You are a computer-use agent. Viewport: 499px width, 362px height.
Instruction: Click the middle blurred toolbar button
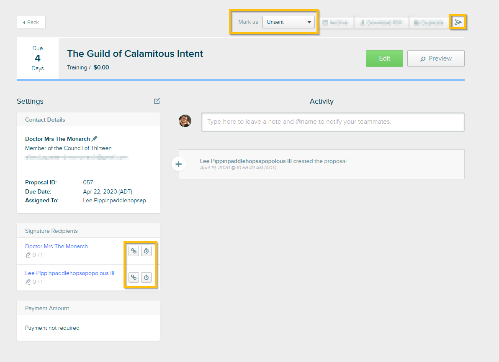point(381,23)
